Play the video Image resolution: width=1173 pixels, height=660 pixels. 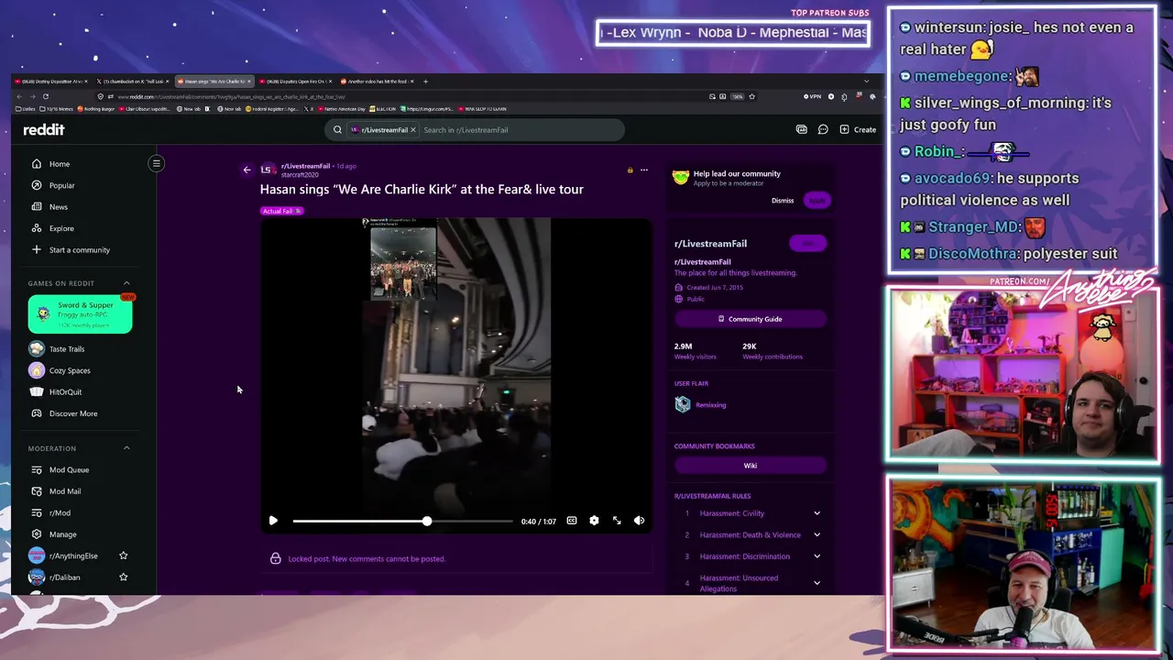coord(273,521)
